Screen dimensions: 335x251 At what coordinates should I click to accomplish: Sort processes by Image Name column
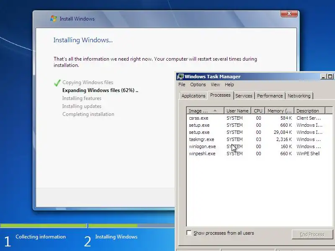[205, 111]
